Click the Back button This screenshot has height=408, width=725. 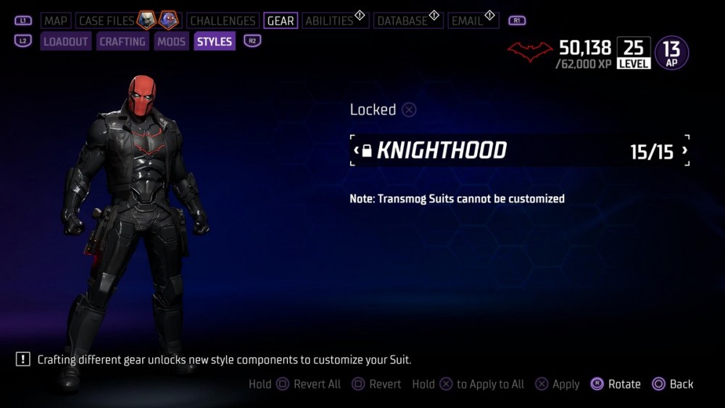[673, 384]
